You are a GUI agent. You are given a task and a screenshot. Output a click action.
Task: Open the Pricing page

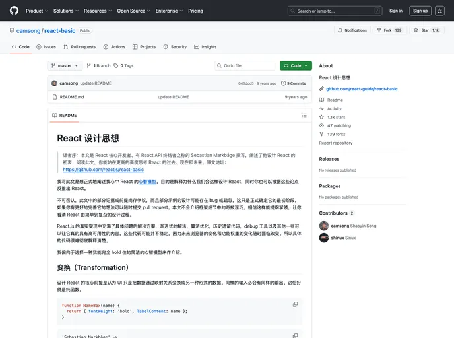196,11
